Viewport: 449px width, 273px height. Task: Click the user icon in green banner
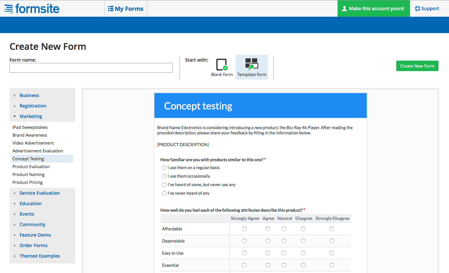[x=344, y=9]
